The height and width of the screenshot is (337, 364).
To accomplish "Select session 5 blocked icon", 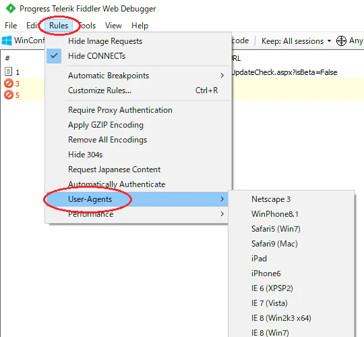I will pyautogui.click(x=9, y=95).
